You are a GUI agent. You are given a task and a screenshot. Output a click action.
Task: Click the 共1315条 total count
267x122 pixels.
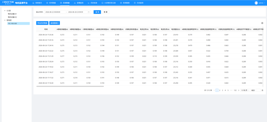click(x=208, y=90)
